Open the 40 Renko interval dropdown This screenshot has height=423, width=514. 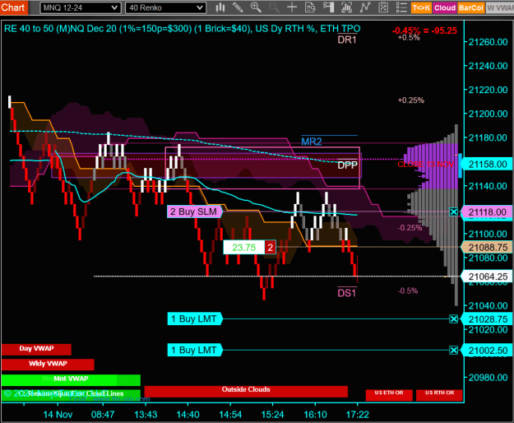coord(165,7)
